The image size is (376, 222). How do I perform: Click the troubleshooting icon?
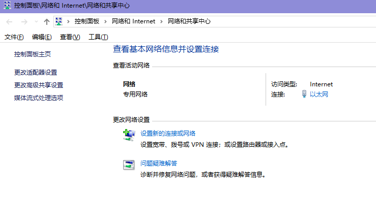point(129,165)
